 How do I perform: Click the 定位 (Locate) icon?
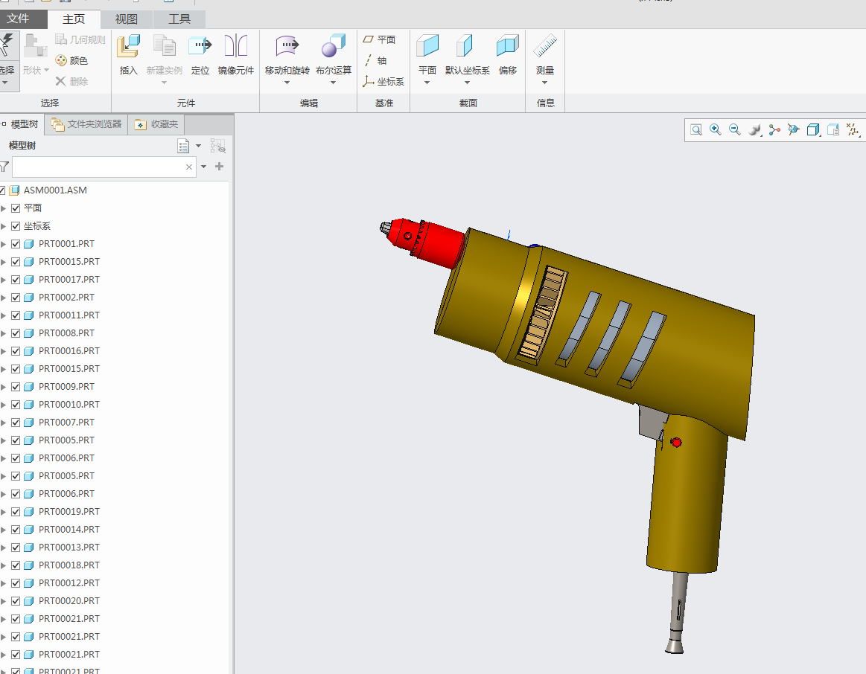[200, 46]
